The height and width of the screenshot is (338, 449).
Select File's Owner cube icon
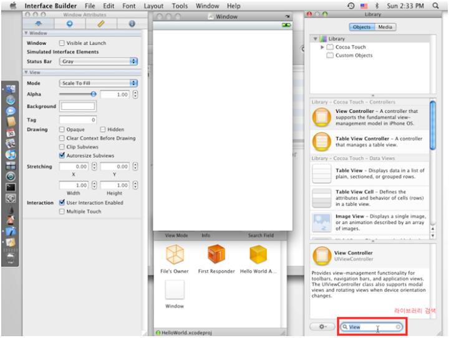[x=175, y=254]
